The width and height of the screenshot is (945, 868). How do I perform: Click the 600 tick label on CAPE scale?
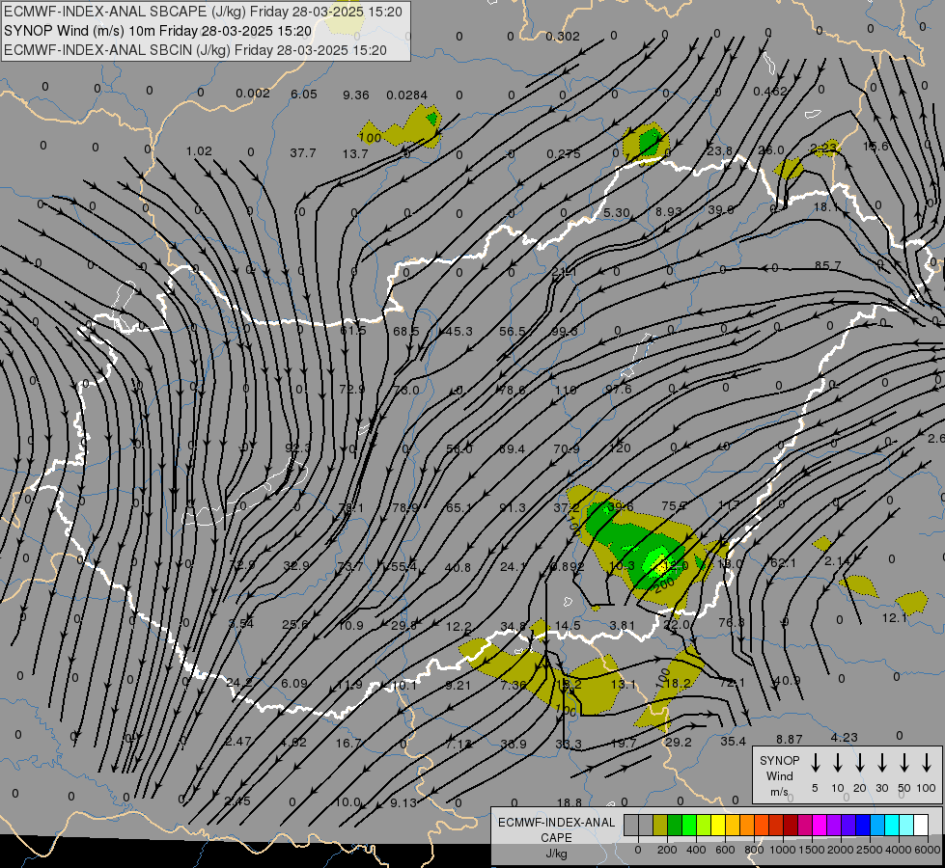[725, 850]
